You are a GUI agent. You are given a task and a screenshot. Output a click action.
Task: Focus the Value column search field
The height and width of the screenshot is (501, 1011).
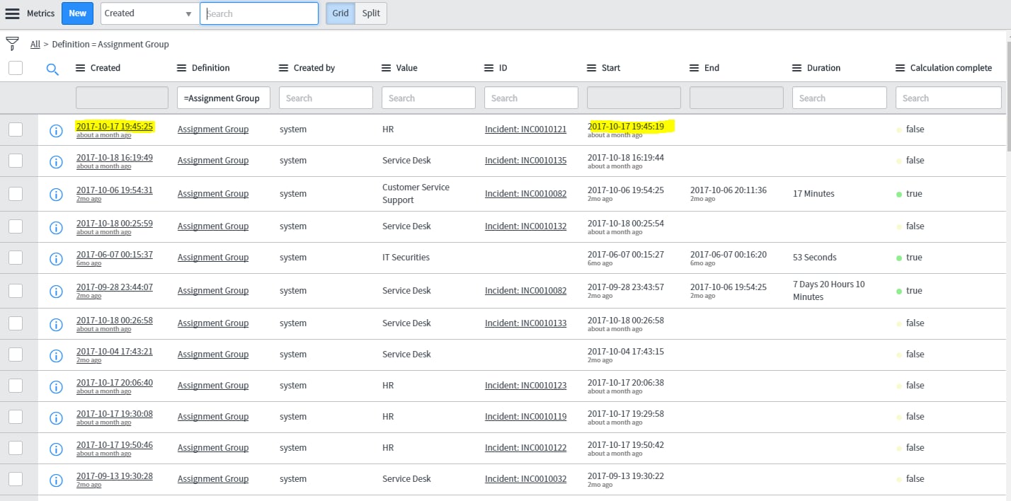pos(428,98)
